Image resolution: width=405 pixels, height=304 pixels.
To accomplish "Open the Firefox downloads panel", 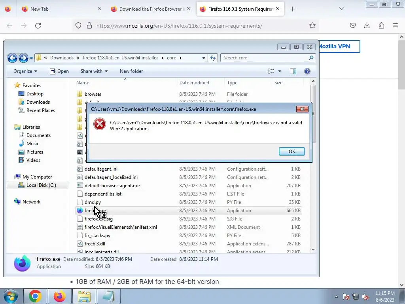I will pyautogui.click(x=367, y=25).
